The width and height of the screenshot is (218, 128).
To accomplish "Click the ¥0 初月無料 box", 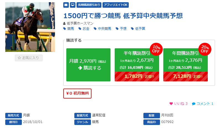I will click(x=77, y=94).
